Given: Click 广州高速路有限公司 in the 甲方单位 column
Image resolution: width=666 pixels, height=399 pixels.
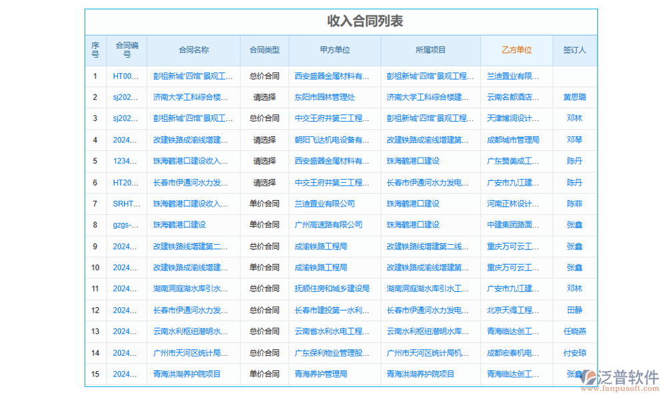Looking at the screenshot, I should 328,225.
